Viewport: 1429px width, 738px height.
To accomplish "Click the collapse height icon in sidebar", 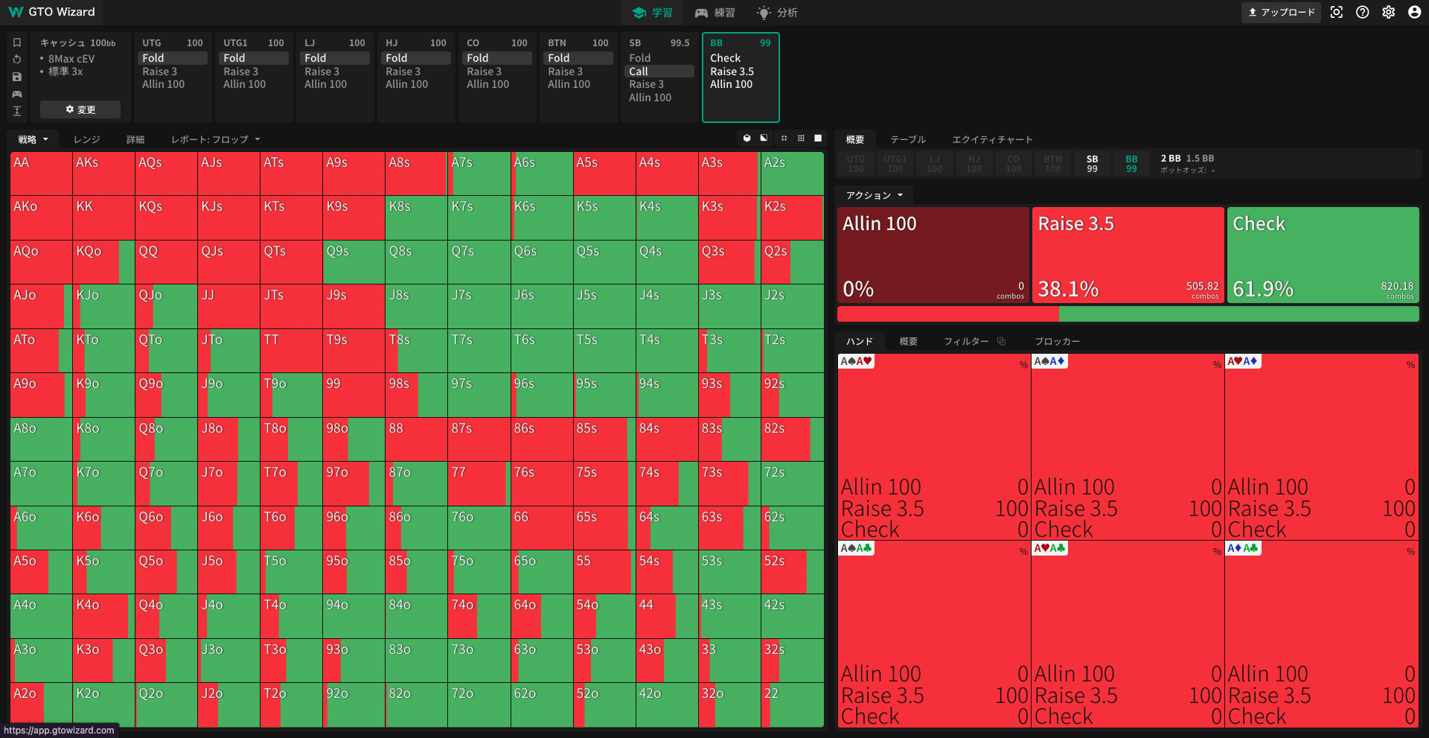I will coord(17,111).
